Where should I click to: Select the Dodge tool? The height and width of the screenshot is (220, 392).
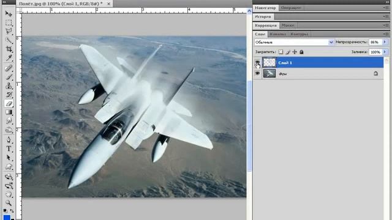pyautogui.click(x=9, y=130)
